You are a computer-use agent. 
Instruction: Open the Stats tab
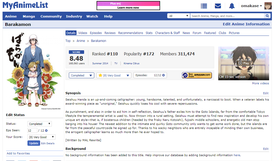(149, 33)
